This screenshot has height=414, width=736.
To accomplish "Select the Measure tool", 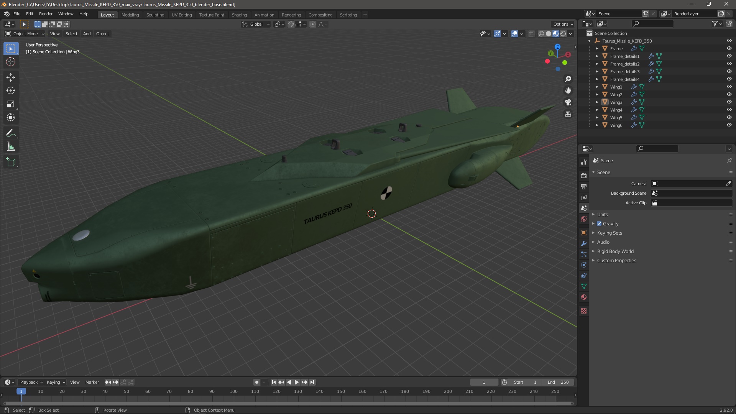I will pyautogui.click(x=11, y=146).
